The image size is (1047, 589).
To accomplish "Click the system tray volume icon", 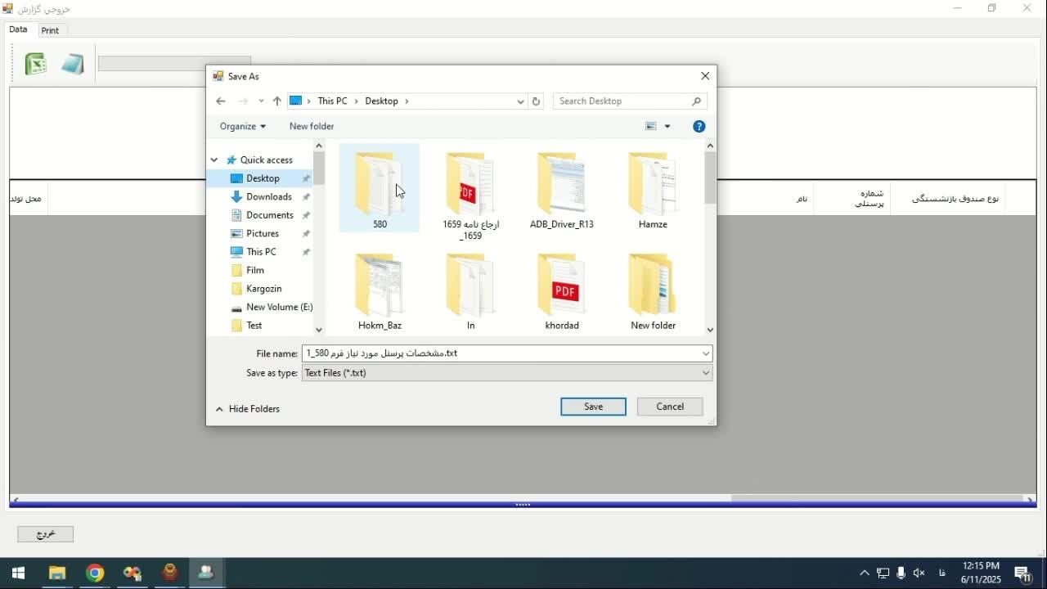I will [919, 573].
